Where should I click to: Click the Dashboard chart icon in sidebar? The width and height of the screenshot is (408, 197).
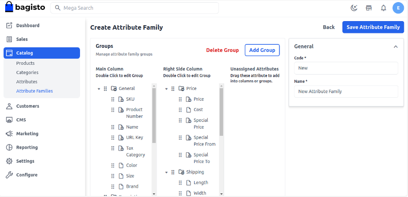pyautogui.click(x=9, y=25)
